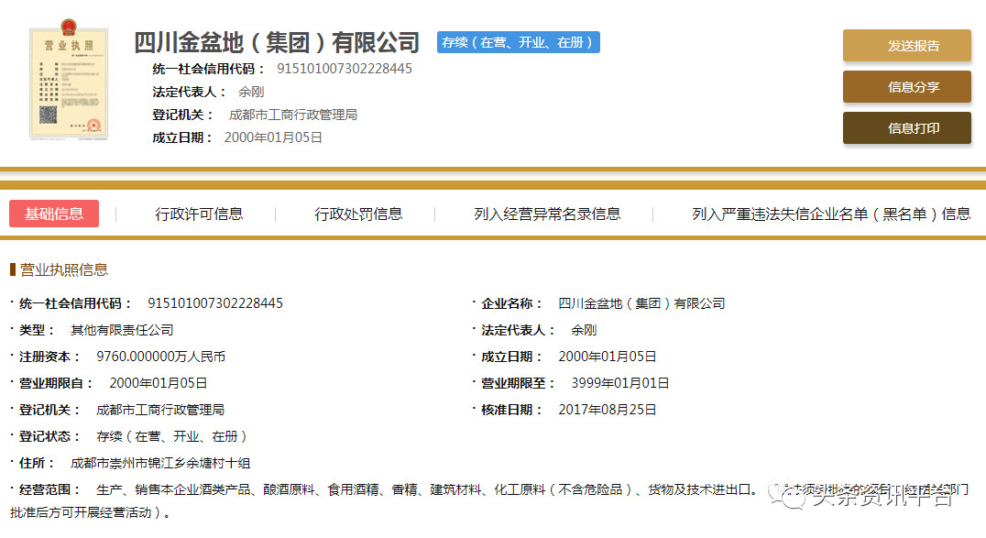Click the 存续（在营、开业、在册）status badge
This screenshot has width=986, height=538.
518,42
